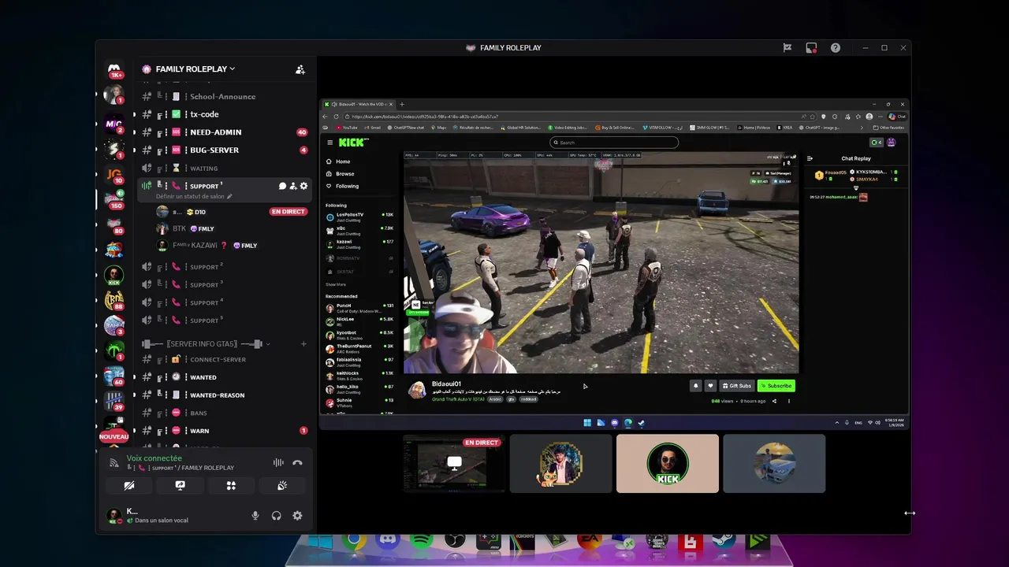Select the tx-code channel
The image size is (1009, 567).
pyautogui.click(x=225, y=114)
